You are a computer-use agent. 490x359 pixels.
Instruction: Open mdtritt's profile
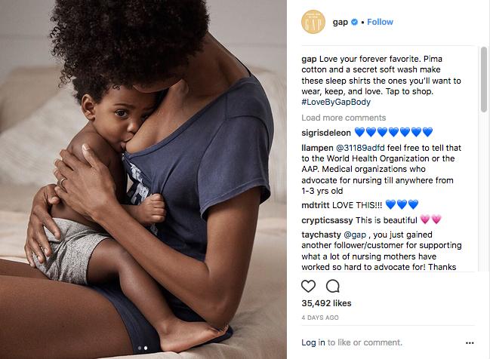pyautogui.click(x=316, y=205)
